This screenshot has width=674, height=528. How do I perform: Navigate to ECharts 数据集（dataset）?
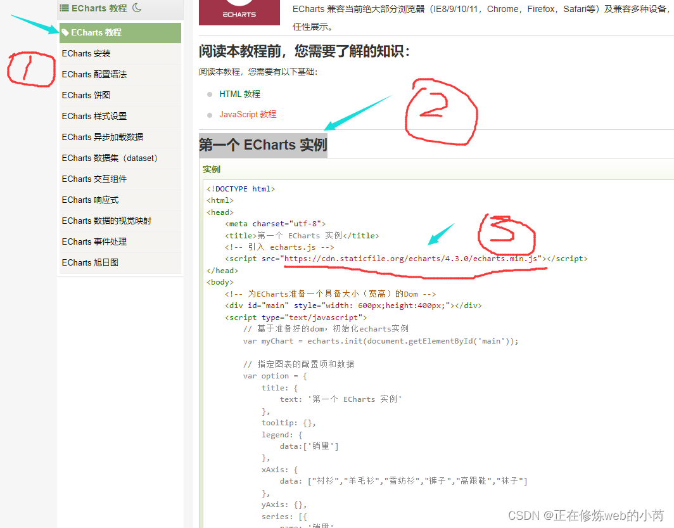coord(120,158)
